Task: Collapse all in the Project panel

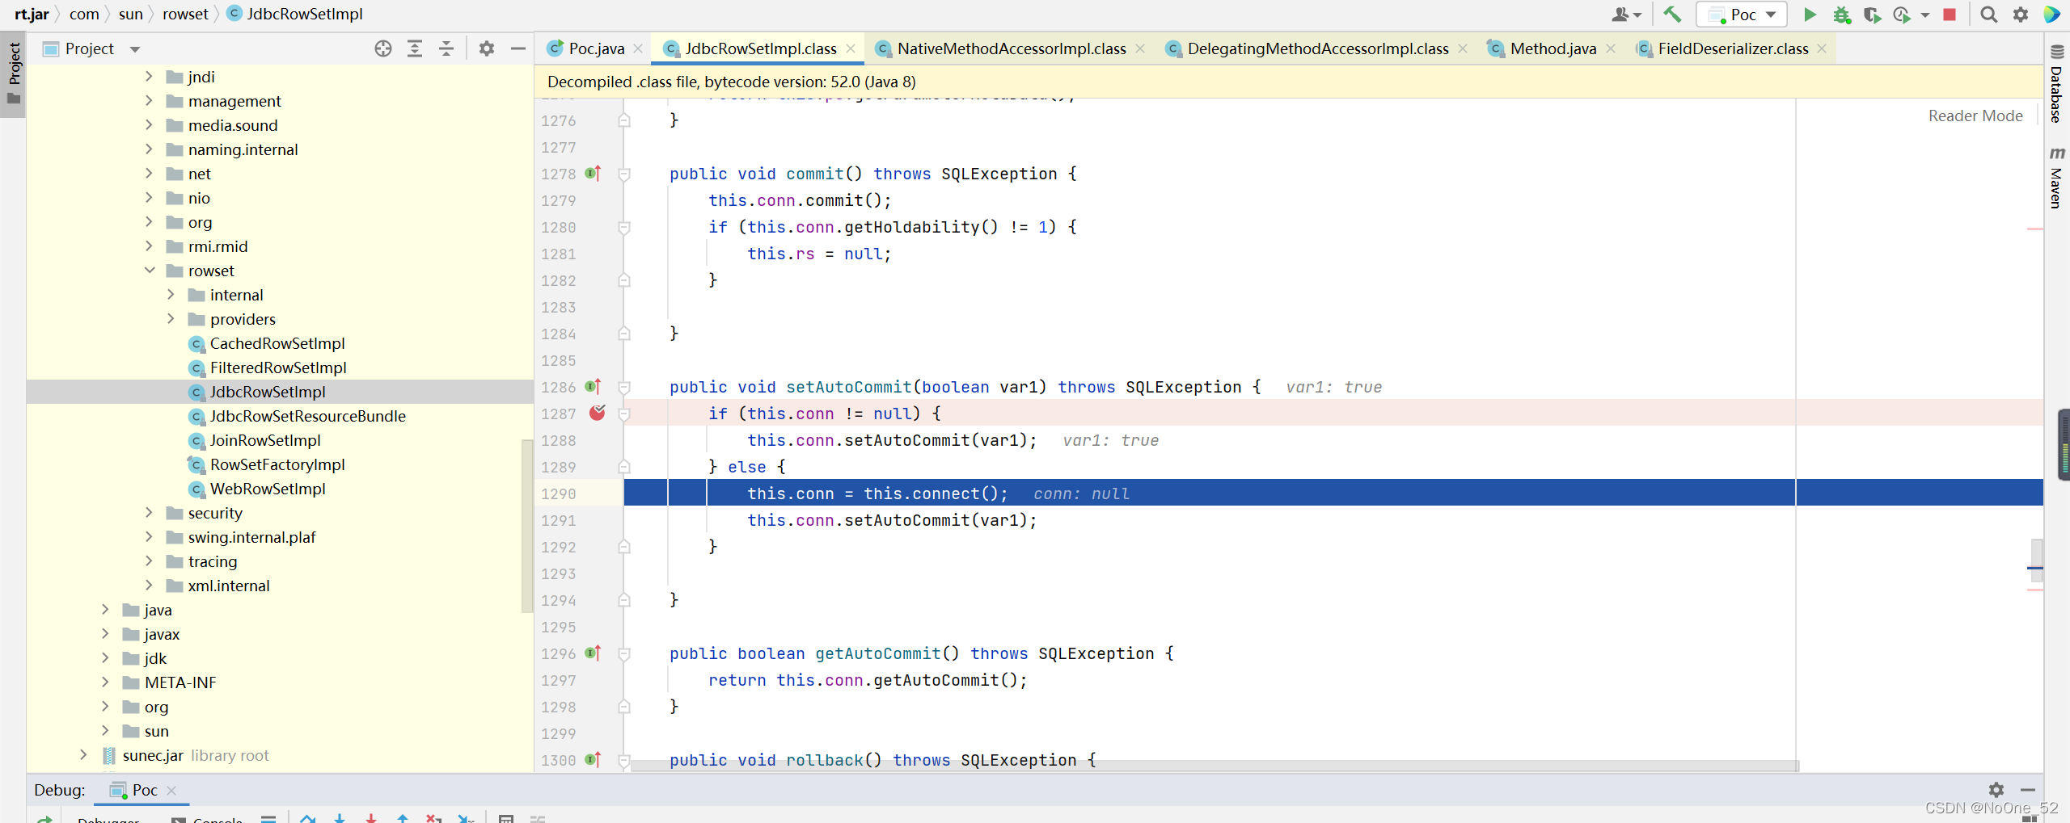Action: [446, 48]
